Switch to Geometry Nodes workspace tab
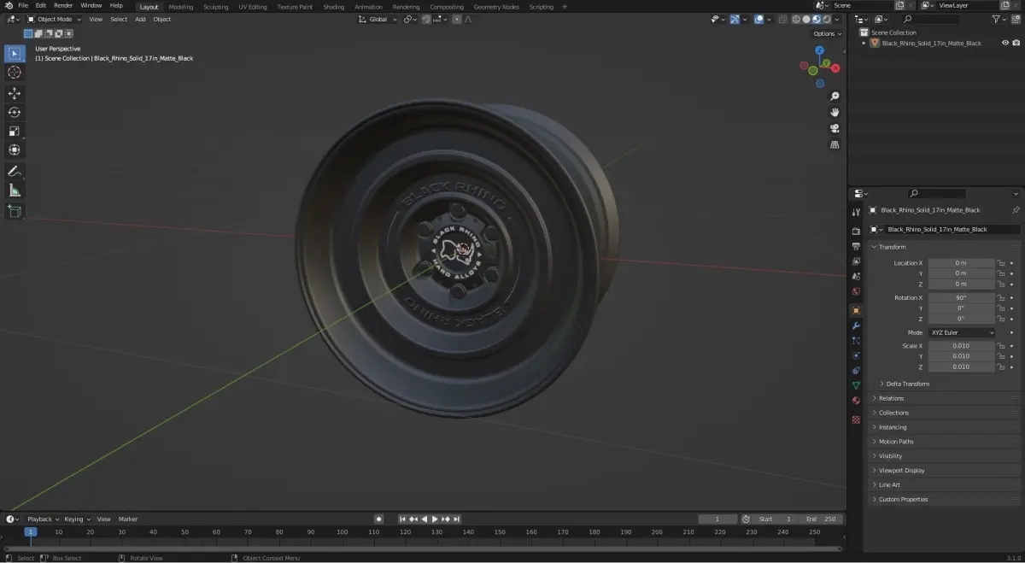The image size is (1025, 563). [496, 6]
